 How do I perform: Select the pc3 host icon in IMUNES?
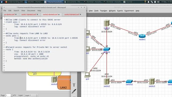tap(87, 75)
